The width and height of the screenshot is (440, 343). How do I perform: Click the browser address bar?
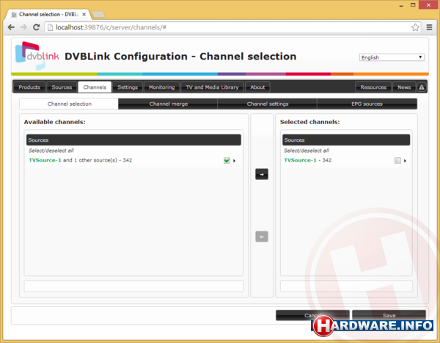click(x=220, y=27)
